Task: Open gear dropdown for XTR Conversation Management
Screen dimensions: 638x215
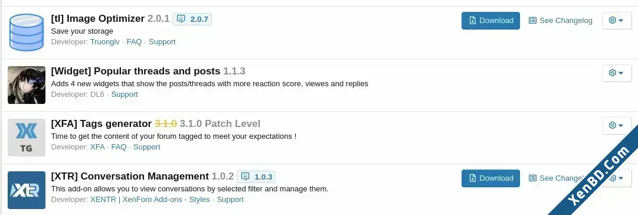Action: tap(617, 178)
